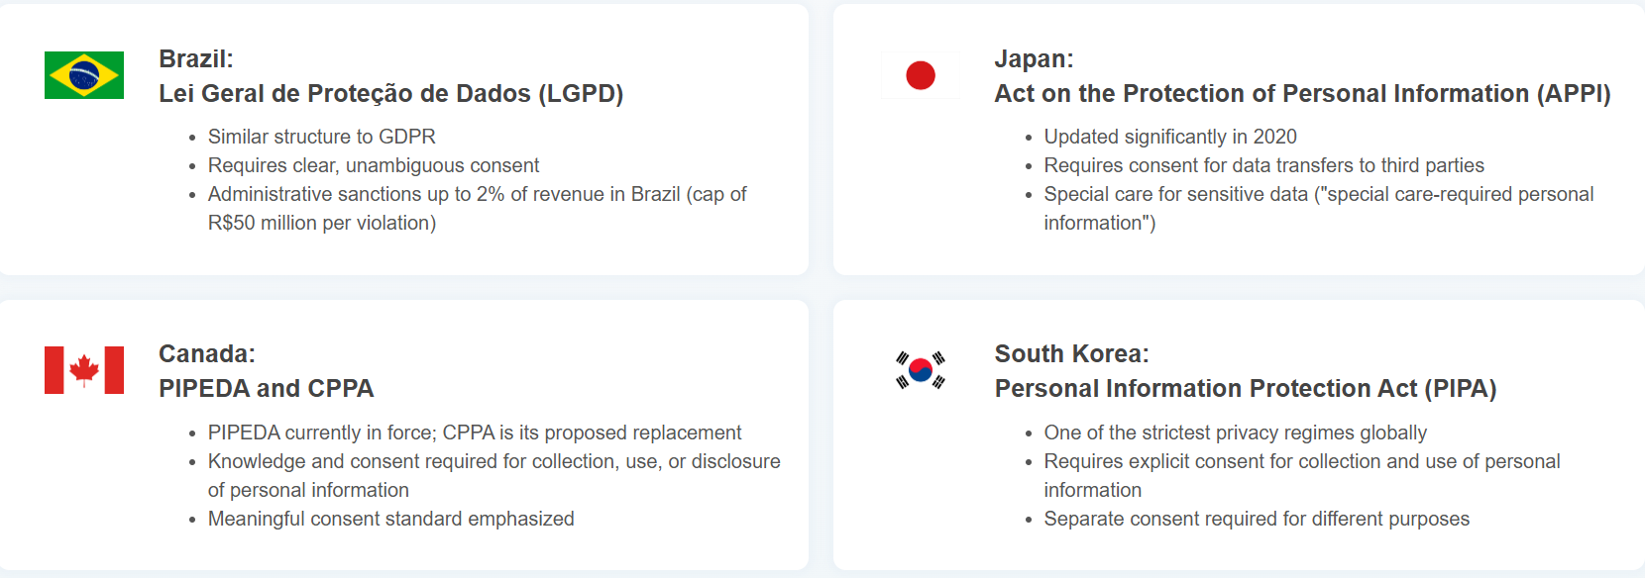Click the Canada maple leaf flag
Viewport: 1645px width, 578px height.
pos(84,370)
